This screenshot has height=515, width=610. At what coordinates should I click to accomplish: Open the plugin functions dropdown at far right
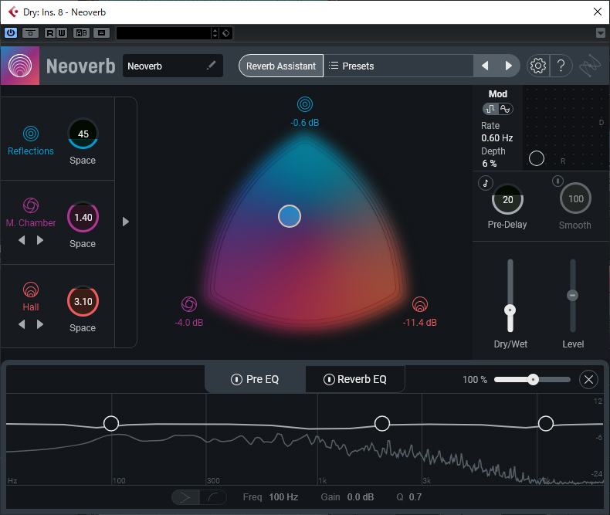(x=601, y=33)
